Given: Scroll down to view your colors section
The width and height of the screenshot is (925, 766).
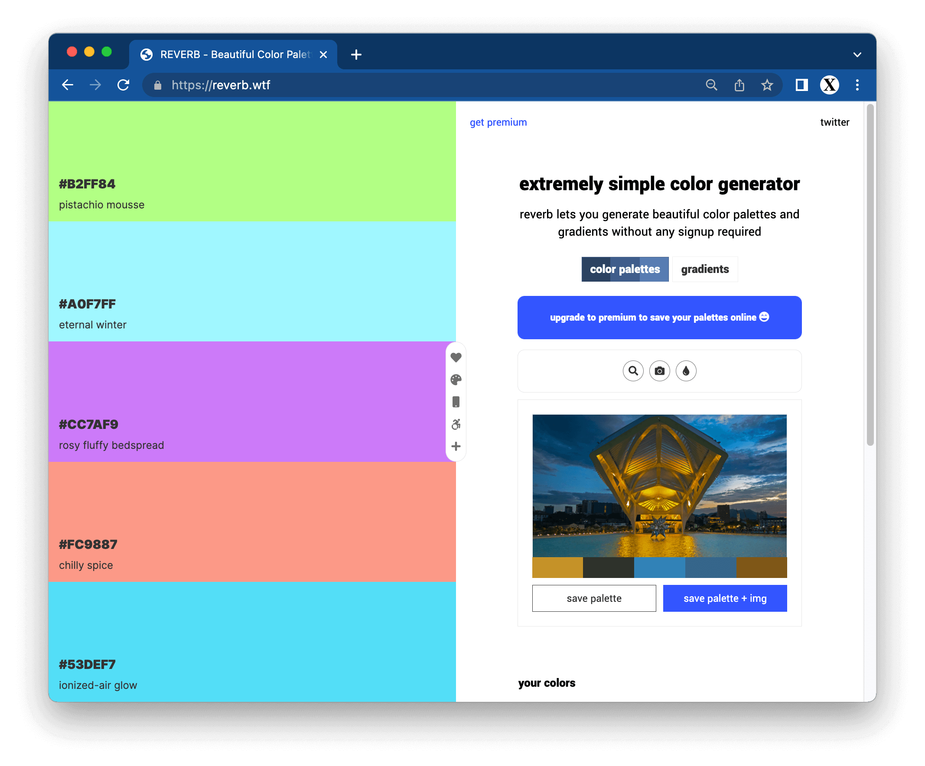Looking at the screenshot, I should [547, 682].
